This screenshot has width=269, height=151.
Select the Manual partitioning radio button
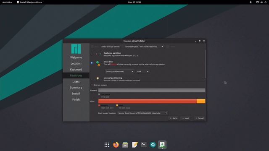[x=92, y=79]
